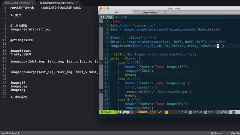Click 'case 2://JPG' on vim line 15
This screenshot has height=135, width=240.
coord(129,79)
